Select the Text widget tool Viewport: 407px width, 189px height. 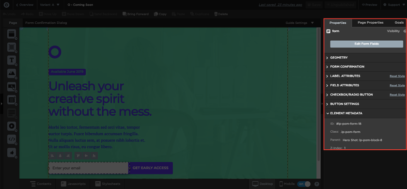(x=12, y=60)
